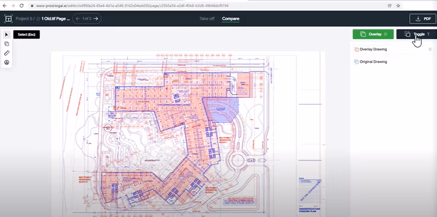Click the status check icon beside page name

38,19
